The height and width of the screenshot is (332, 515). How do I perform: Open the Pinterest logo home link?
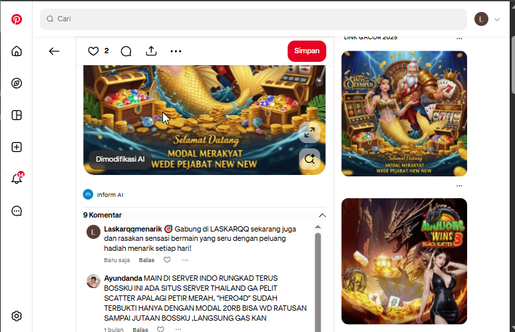[x=17, y=19]
